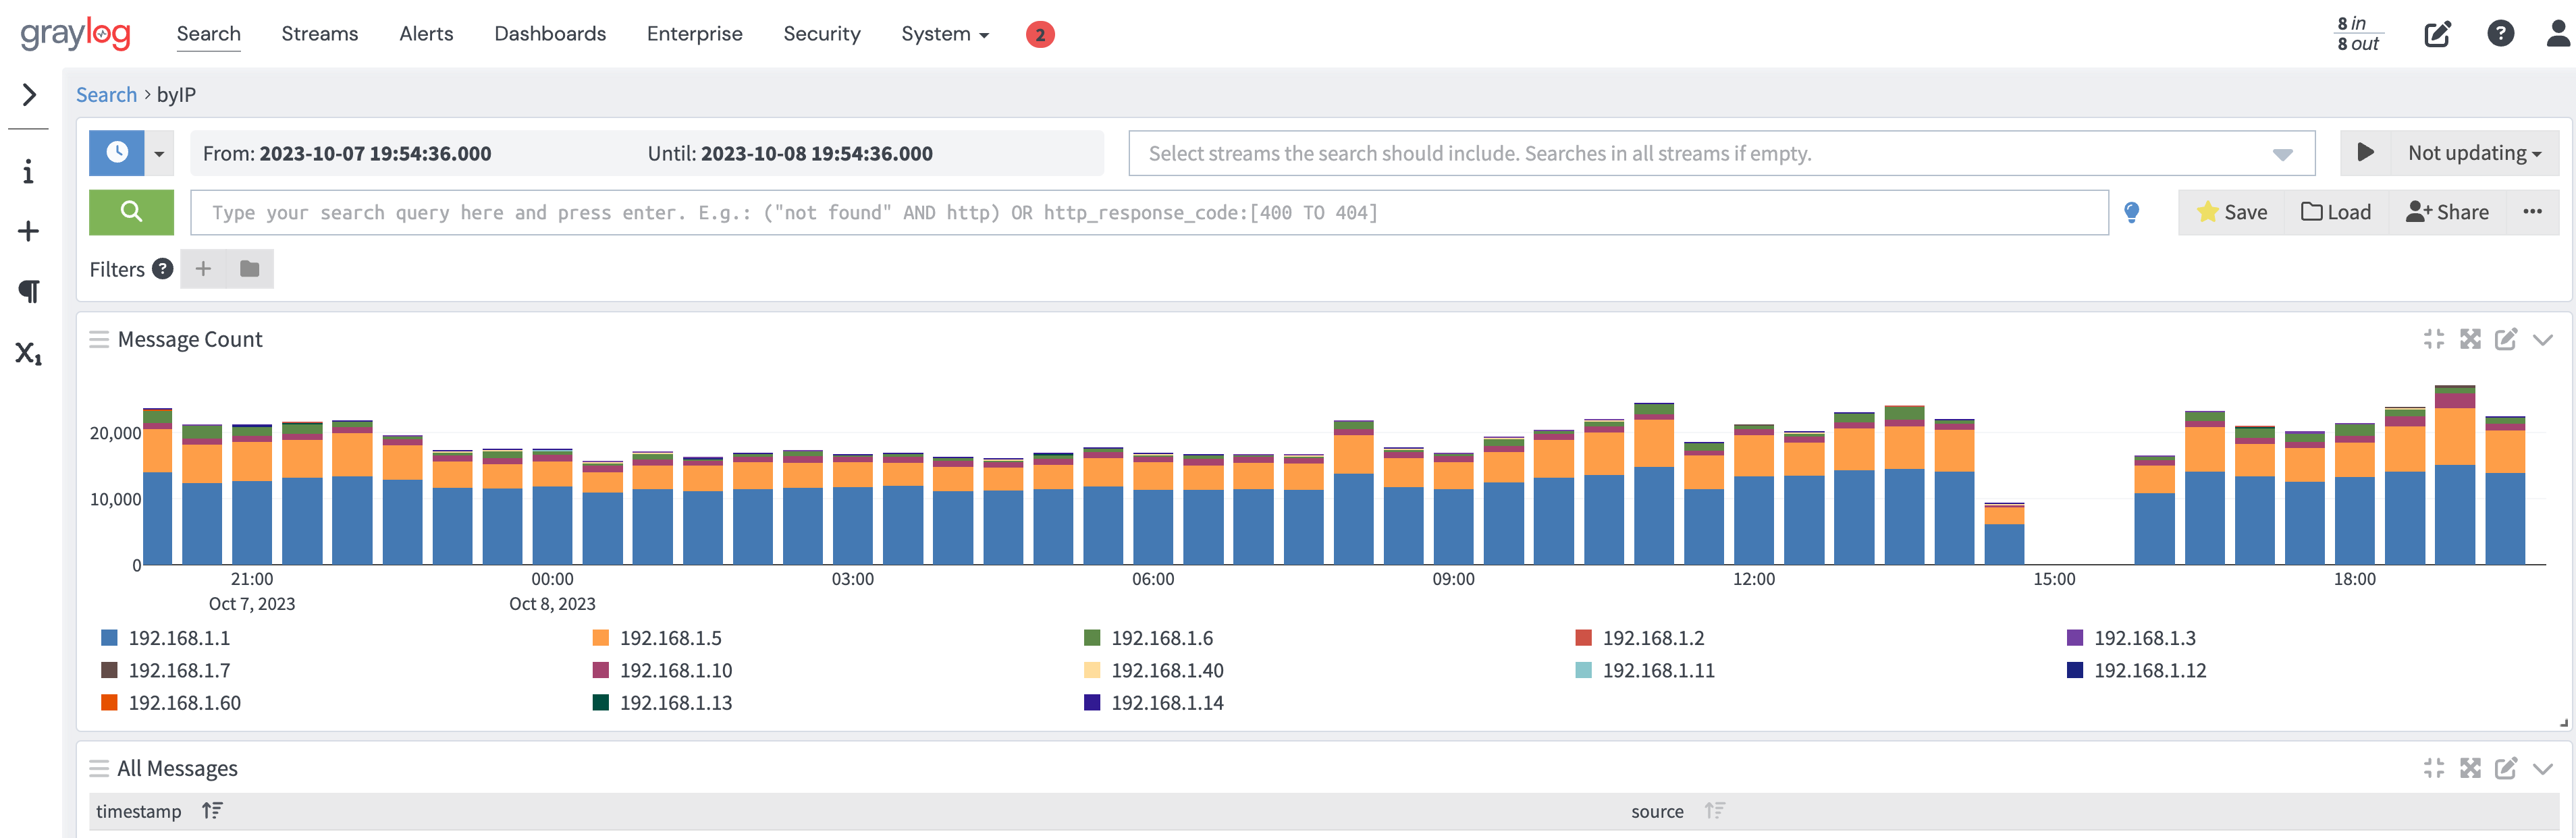Expand the left sidebar chevron
This screenshot has height=838, width=2576.
pos(29,95)
